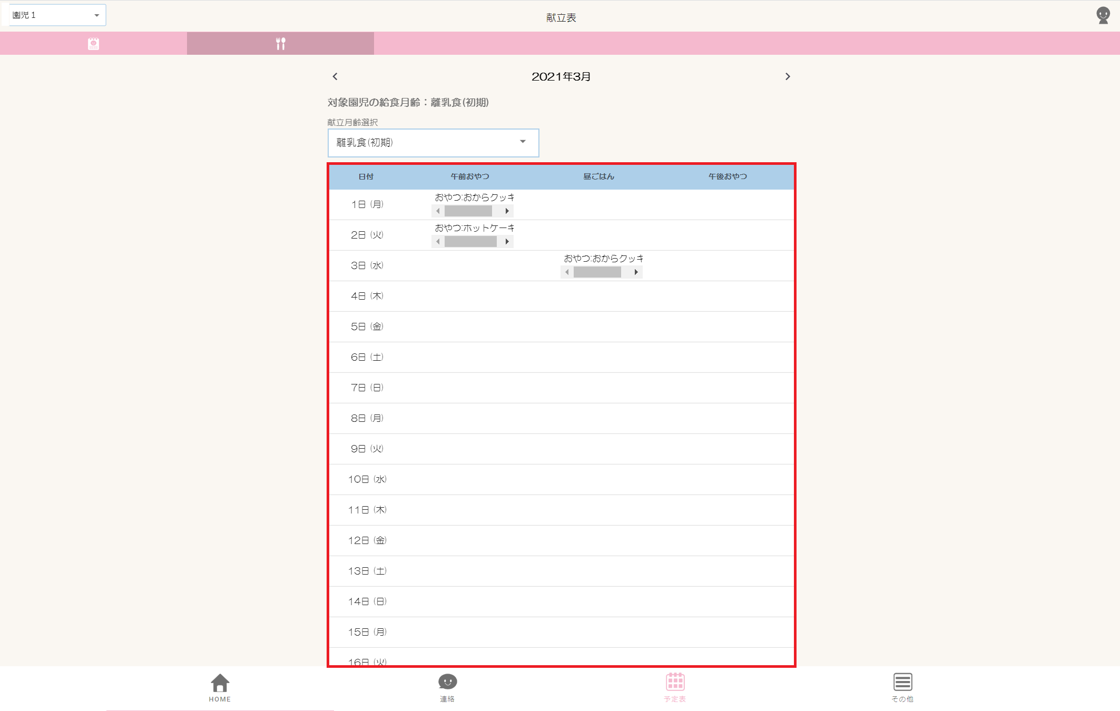The width and height of the screenshot is (1120, 711).
Task: Click the 午前おやつ column header
Action: tap(469, 176)
